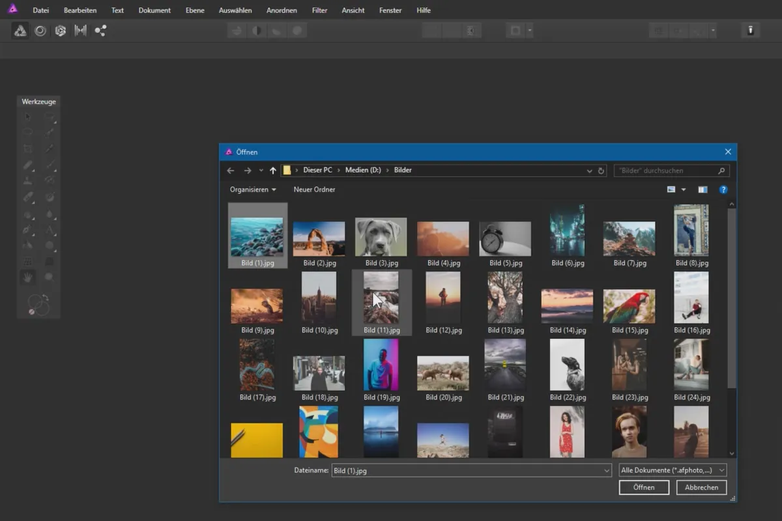Click the Dieser PC breadcrumb
782x521 pixels.
pos(317,170)
